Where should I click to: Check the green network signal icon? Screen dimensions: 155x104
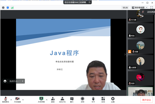point(12,8)
